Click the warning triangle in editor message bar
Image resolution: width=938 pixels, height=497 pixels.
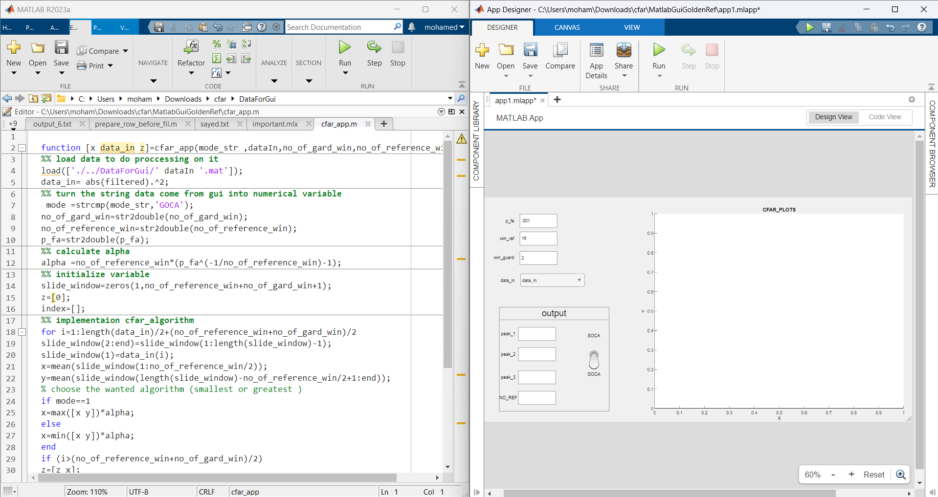(461, 139)
